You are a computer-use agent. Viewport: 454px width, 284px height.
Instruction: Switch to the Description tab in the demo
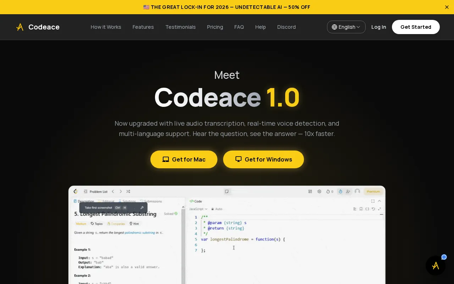click(84, 201)
